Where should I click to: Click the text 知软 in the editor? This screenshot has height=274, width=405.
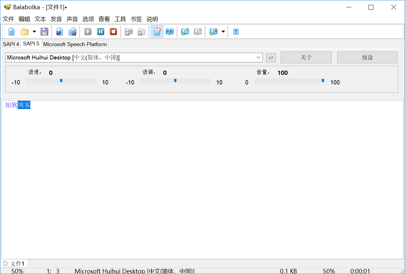point(11,105)
